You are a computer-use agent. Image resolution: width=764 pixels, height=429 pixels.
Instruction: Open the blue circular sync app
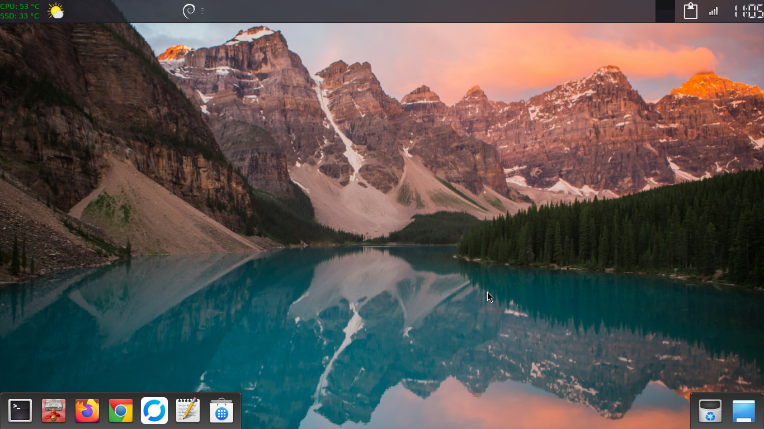tap(154, 411)
